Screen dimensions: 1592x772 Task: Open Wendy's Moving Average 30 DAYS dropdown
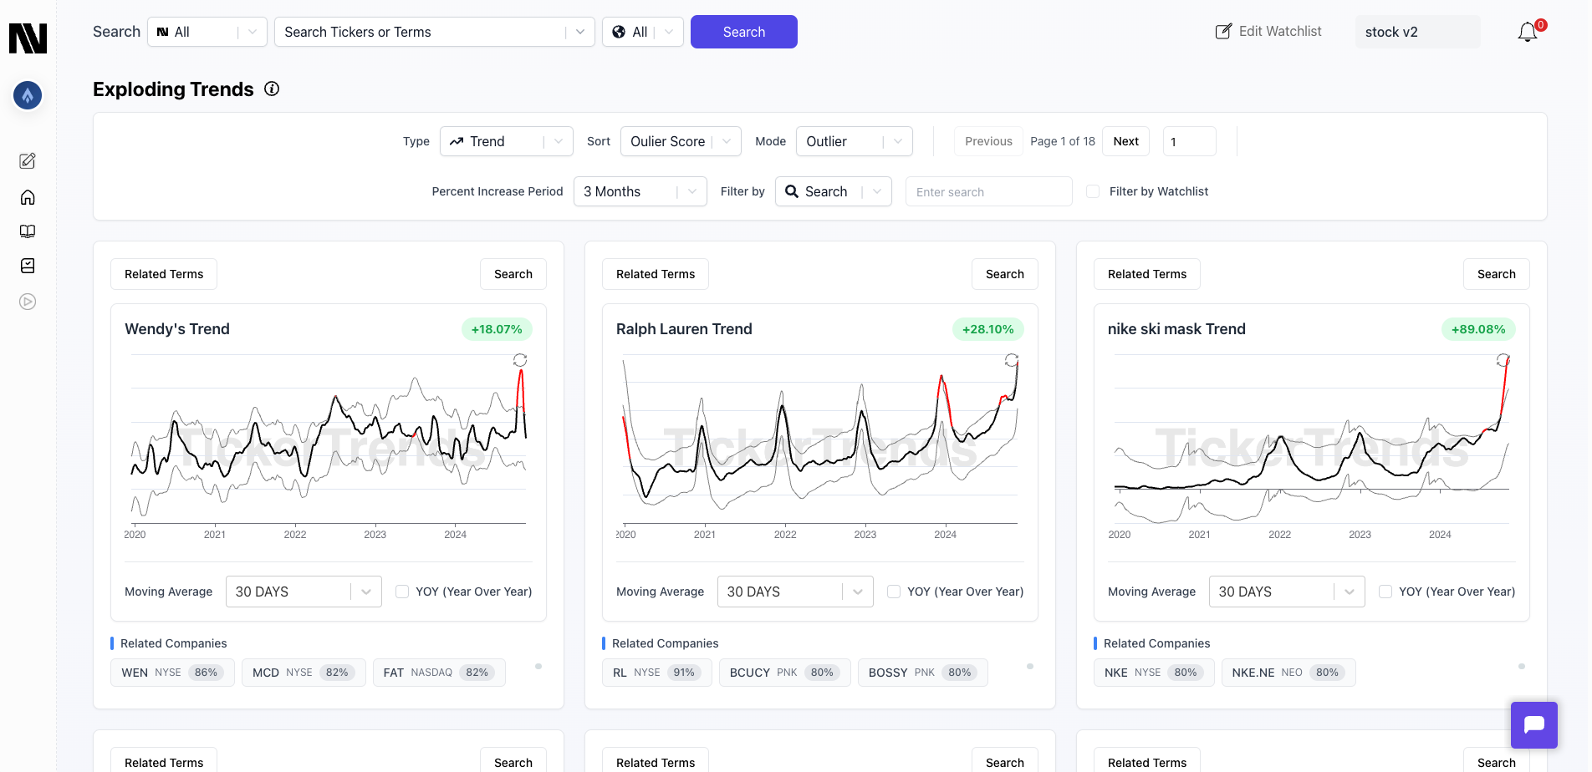pyautogui.click(x=304, y=592)
